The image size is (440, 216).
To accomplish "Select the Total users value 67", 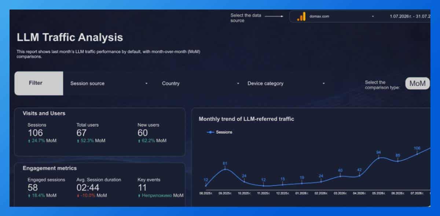I will [x=81, y=133].
